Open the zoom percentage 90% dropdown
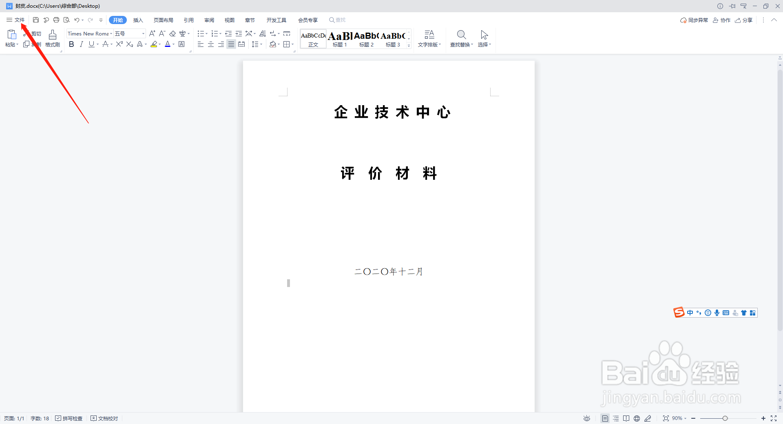The height and width of the screenshot is (424, 783). [x=679, y=418]
